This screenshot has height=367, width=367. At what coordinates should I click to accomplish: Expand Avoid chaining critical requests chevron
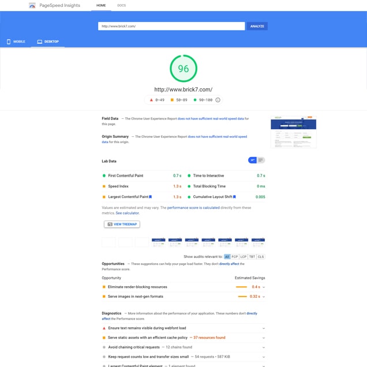(x=264, y=347)
